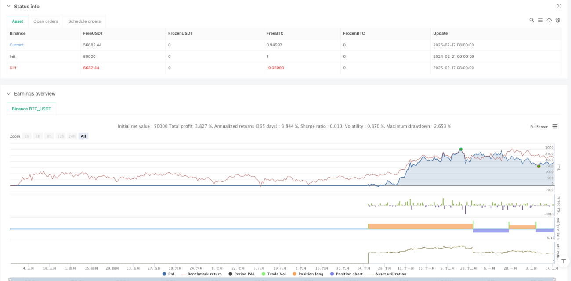This screenshot has height=281, width=571.
Task: Select the Binance.BTC_USDT tab
Action: tap(32, 109)
